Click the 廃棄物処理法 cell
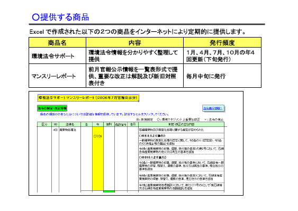298x211 pixels. pyautogui.click(x=70, y=130)
